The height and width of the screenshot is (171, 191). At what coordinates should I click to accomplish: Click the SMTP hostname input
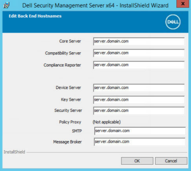140,131
